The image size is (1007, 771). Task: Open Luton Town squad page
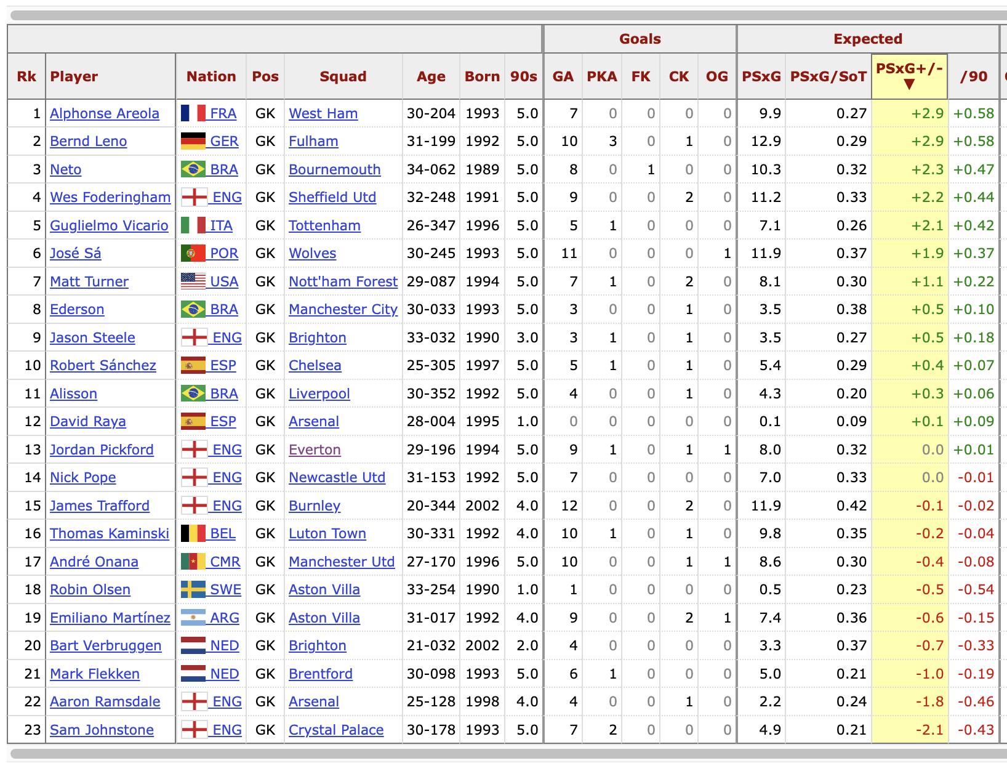coord(327,533)
